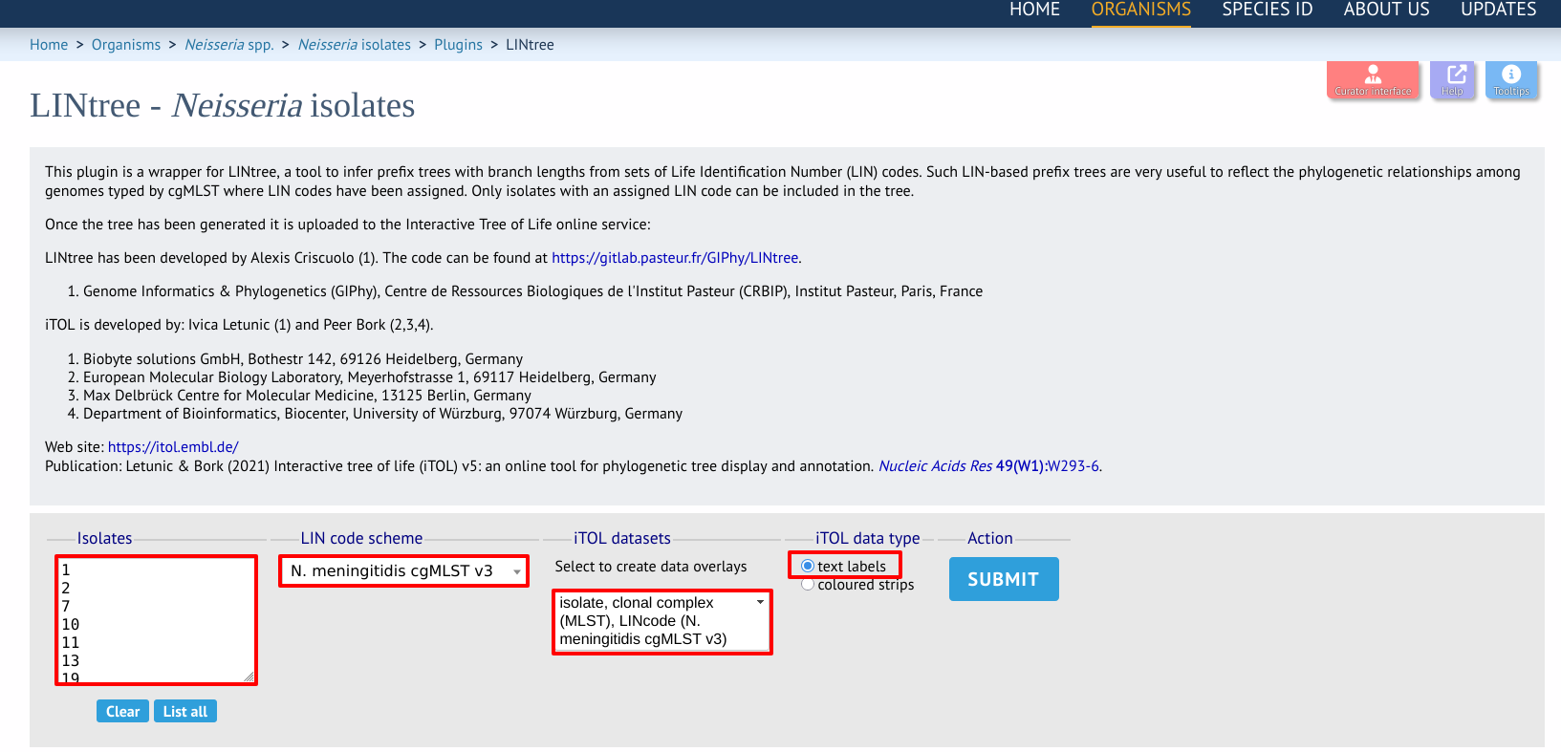The image size is (1561, 752).
Task: Open the Curator interface icon button
Action: [x=1373, y=80]
